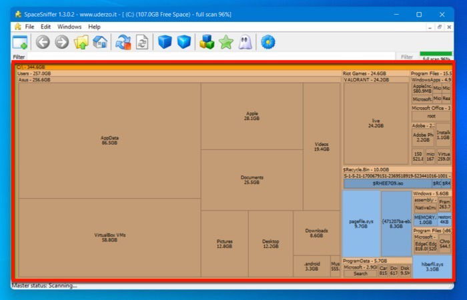
Task: Select the .android 3.3GB block
Action: [312, 266]
